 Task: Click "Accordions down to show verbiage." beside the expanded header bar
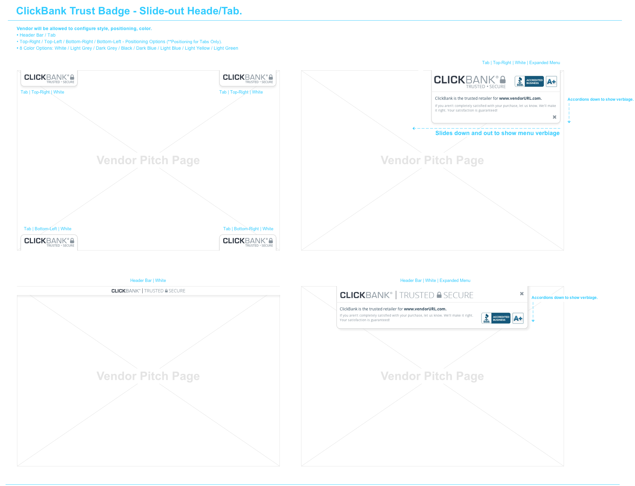pyautogui.click(x=565, y=298)
